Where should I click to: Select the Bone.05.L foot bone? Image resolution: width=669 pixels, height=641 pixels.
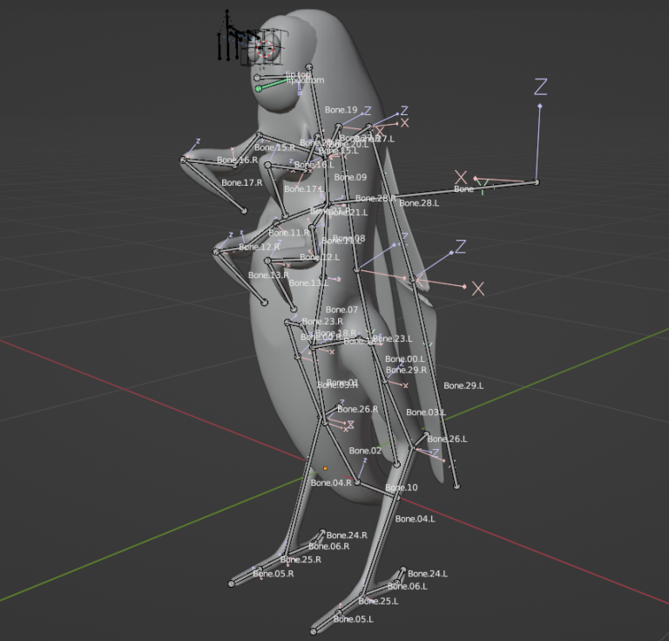353,619
